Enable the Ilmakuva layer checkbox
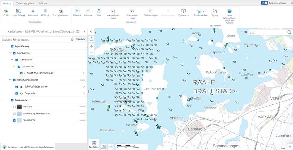 (14, 107)
